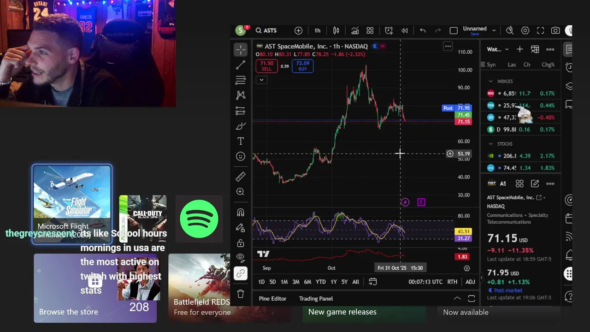Open indicator templates grid
The width and height of the screenshot is (590, 332).
tap(370, 30)
